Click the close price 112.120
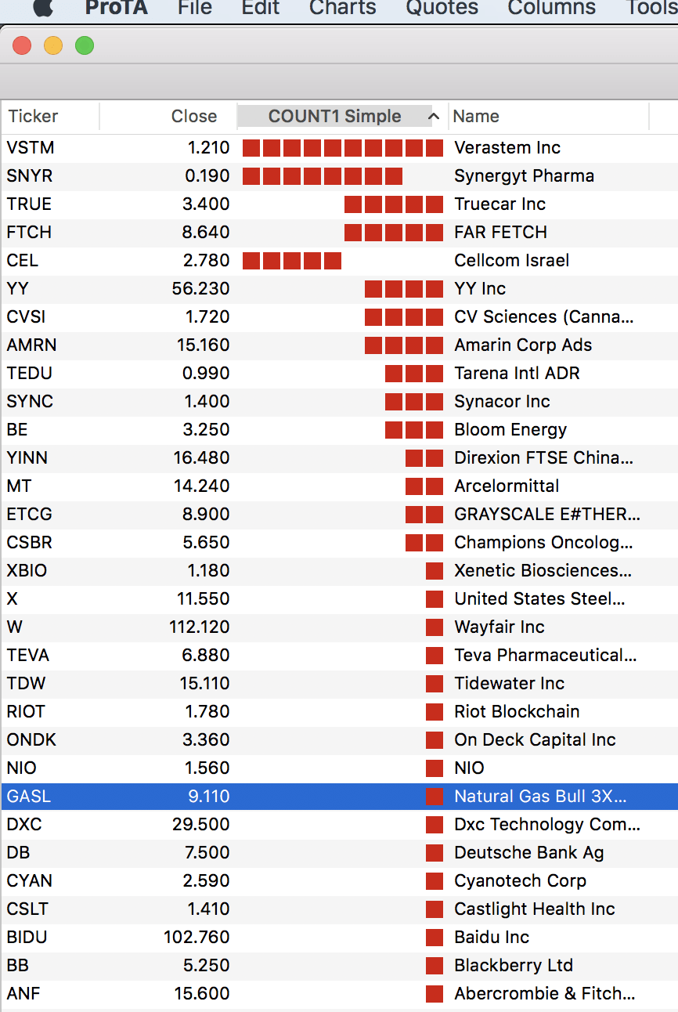The height and width of the screenshot is (1012, 678). 199,627
